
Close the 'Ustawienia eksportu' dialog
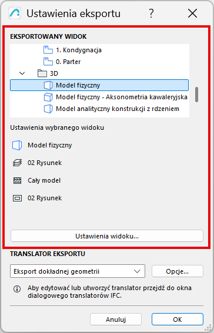[192, 14]
